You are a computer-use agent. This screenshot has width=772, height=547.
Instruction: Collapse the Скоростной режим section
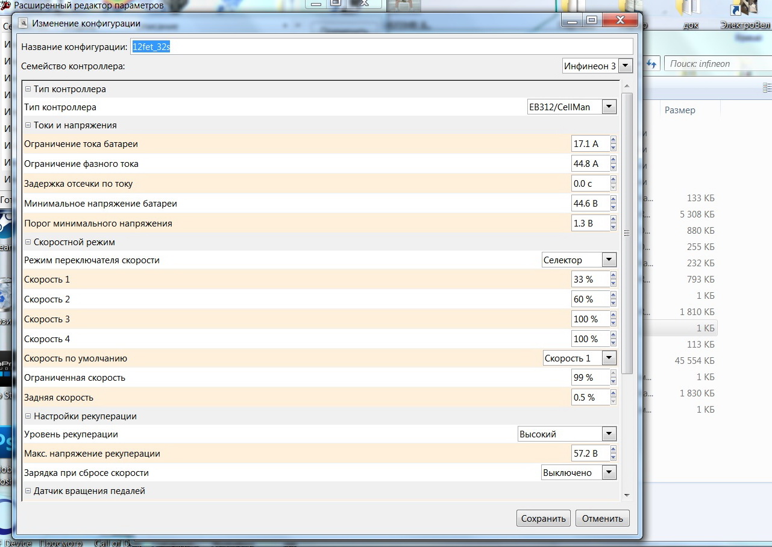(x=28, y=242)
